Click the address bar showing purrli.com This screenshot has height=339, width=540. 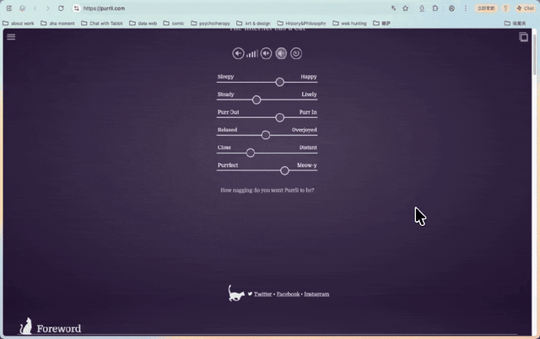click(x=230, y=8)
